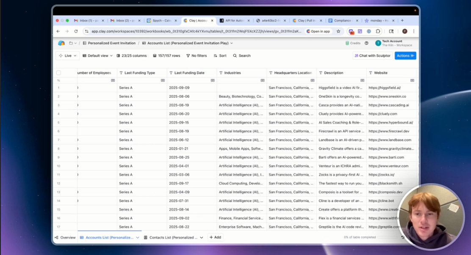Click Open in app button

tap(318, 31)
